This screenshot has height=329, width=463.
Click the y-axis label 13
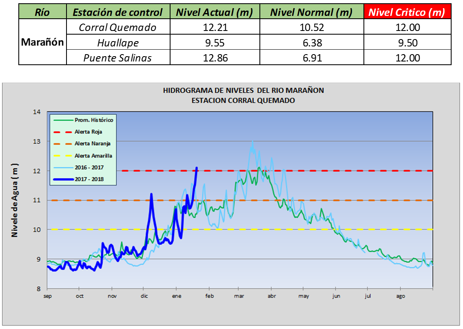point(37,141)
